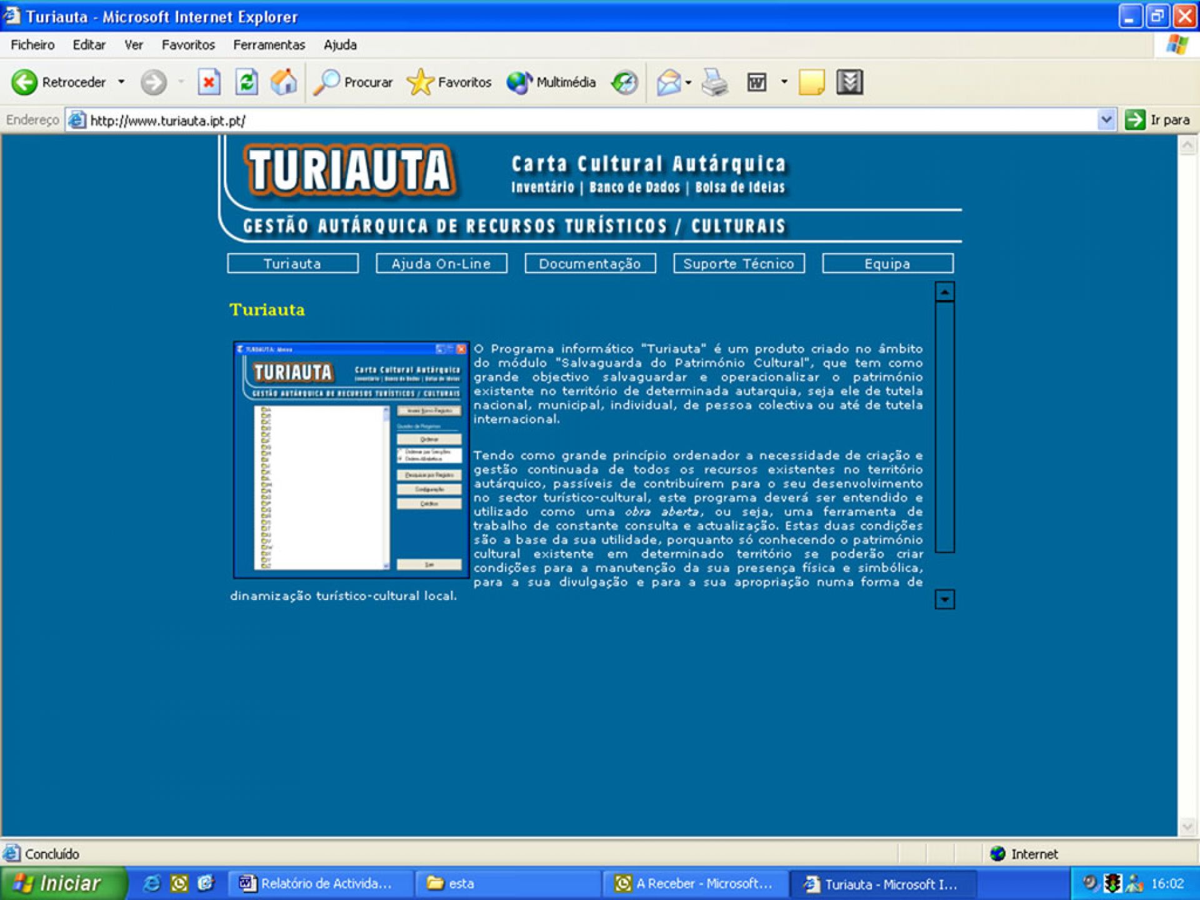Click the content scroll down arrow
Viewport: 1200px width, 900px height.
[944, 599]
